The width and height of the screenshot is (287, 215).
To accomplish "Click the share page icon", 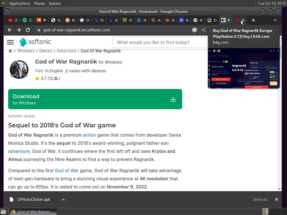I will pyautogui.click(x=203, y=30).
